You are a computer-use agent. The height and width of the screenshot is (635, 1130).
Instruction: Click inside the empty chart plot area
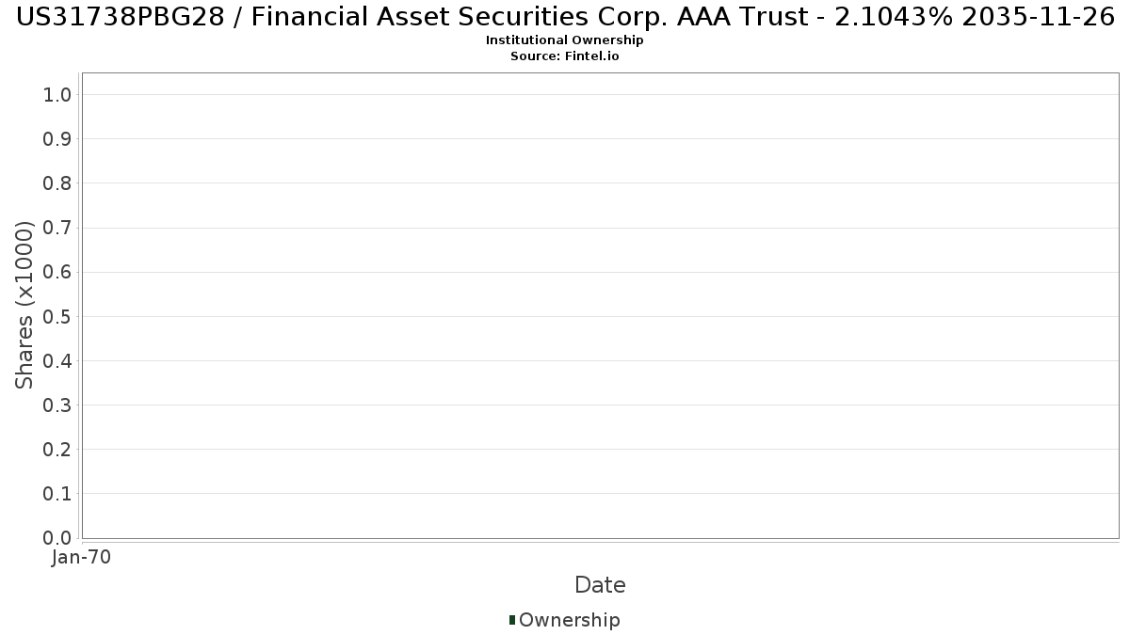point(600,306)
